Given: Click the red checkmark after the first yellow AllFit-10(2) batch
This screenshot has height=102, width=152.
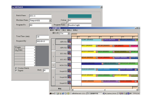Looking at the screenshot, I should pyautogui.click(x=97, y=46).
